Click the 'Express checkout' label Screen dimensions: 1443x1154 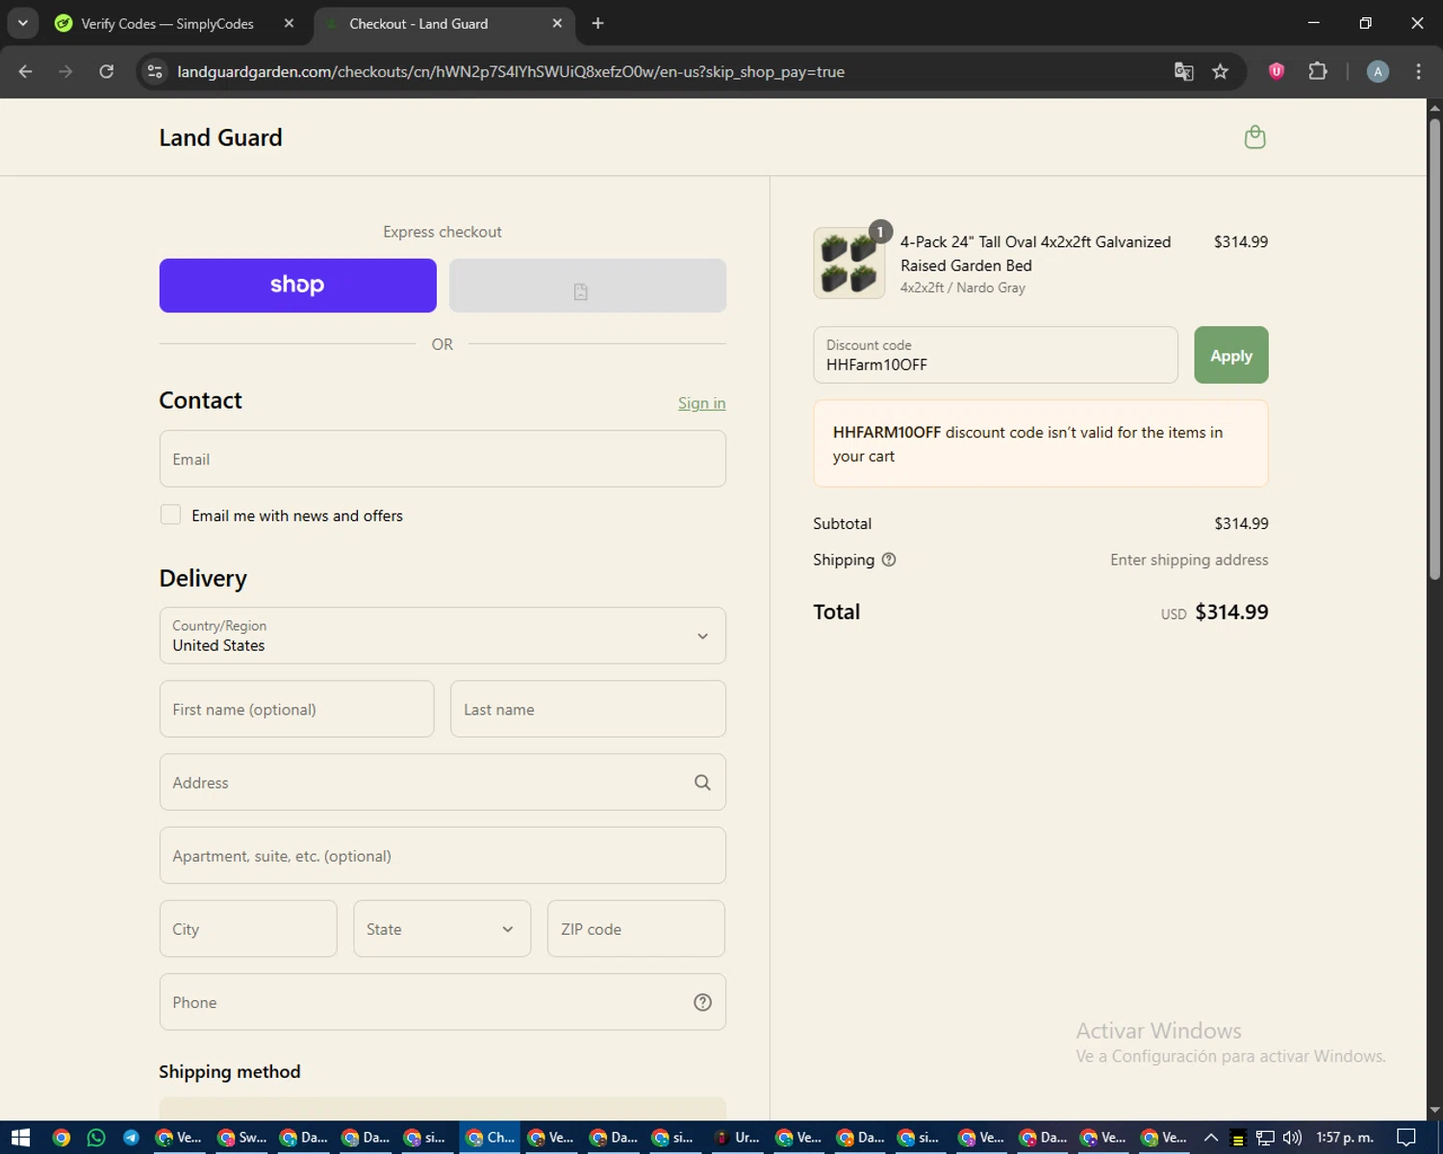point(443,232)
